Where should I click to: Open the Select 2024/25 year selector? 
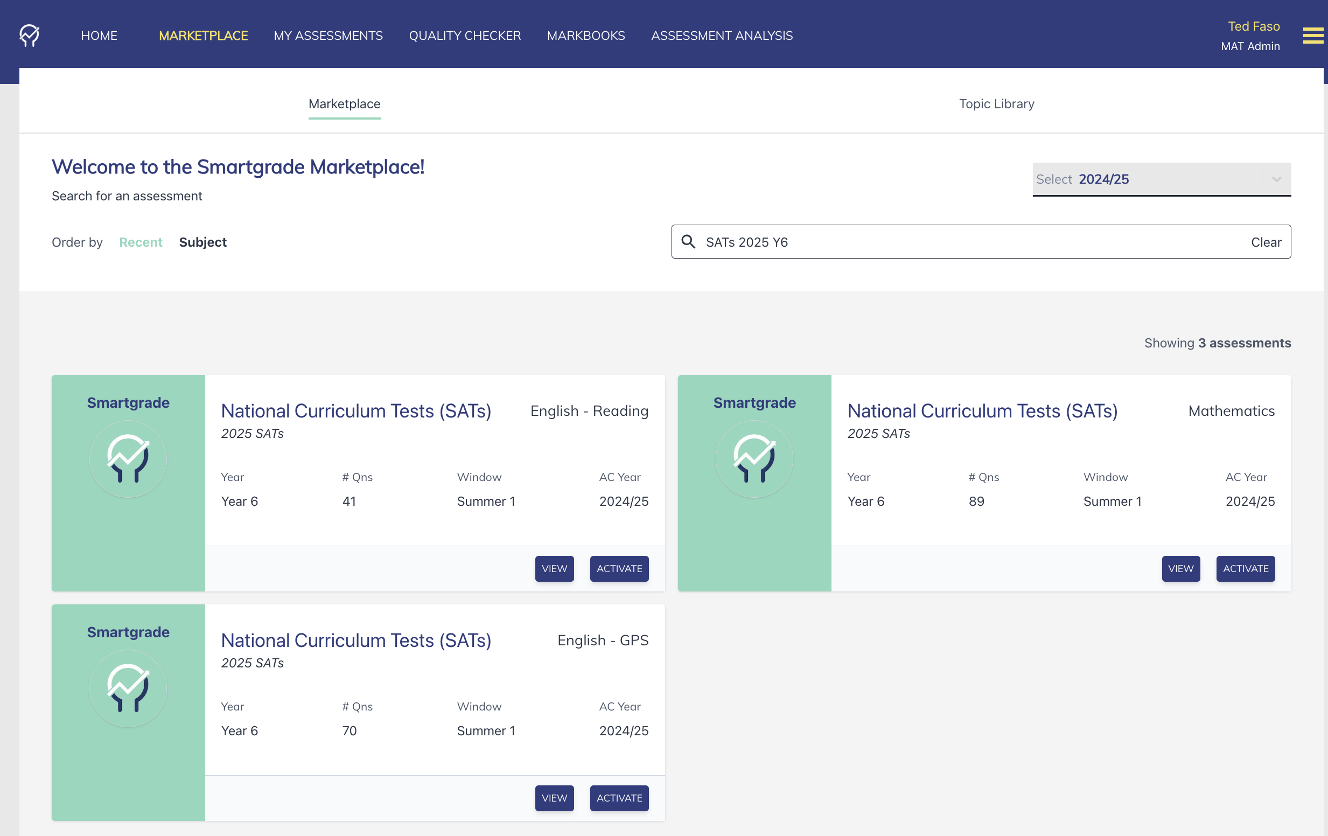[x=1162, y=179]
